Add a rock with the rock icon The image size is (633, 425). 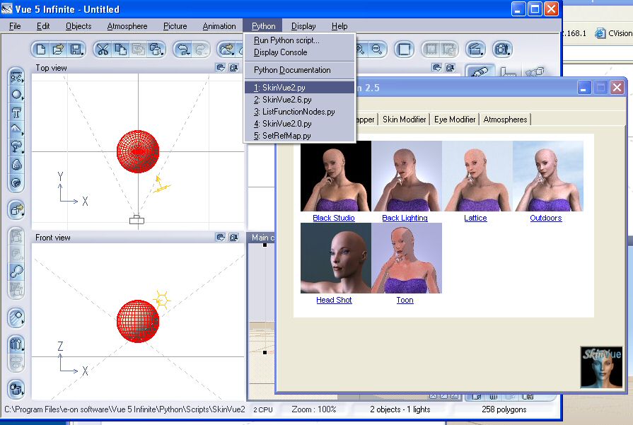[x=16, y=165]
